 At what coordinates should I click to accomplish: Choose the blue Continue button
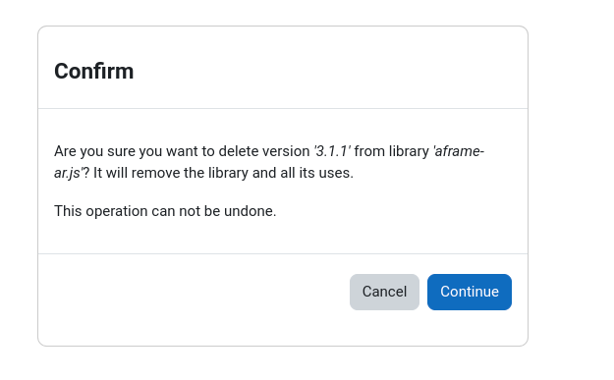pos(470,292)
